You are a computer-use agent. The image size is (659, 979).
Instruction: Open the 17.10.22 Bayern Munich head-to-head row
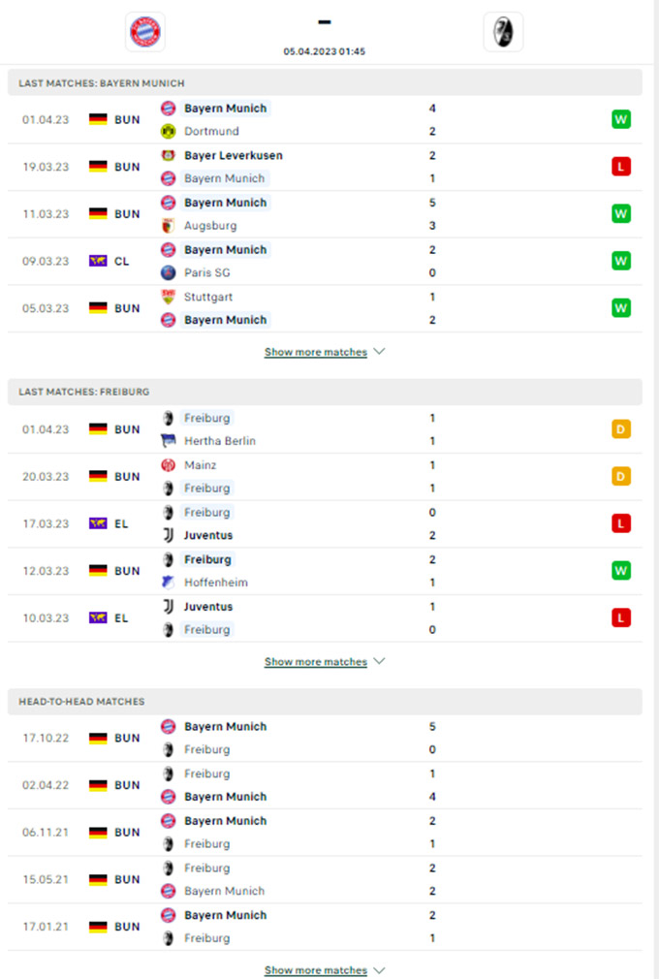[325, 738]
